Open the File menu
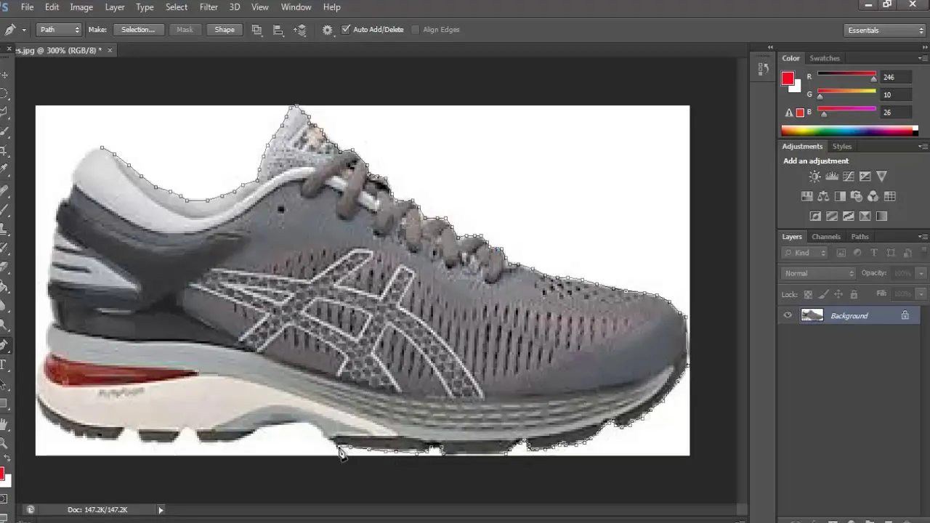This screenshot has height=523, width=930. coord(27,7)
